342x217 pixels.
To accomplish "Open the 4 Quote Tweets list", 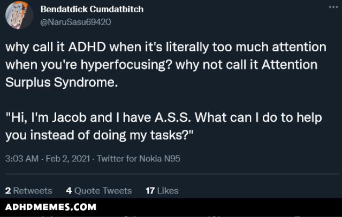I will (x=98, y=190).
